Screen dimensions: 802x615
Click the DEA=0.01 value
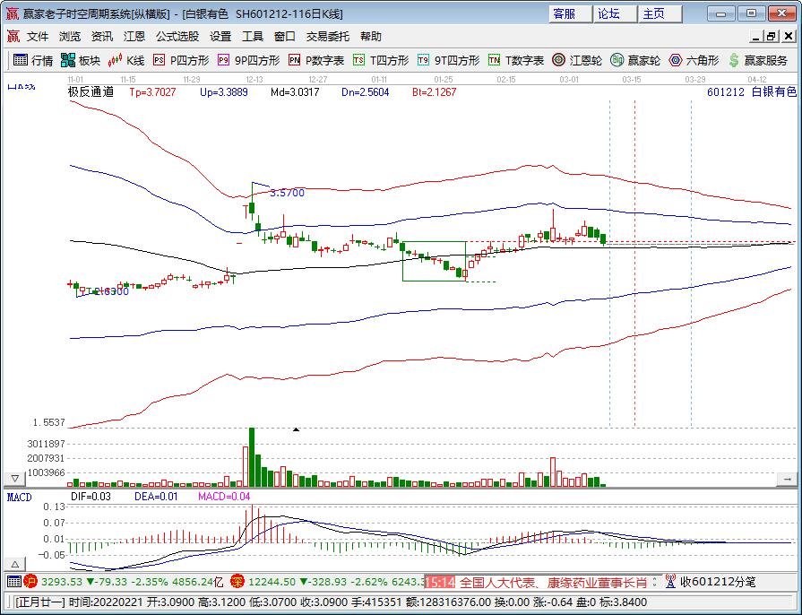click(156, 497)
